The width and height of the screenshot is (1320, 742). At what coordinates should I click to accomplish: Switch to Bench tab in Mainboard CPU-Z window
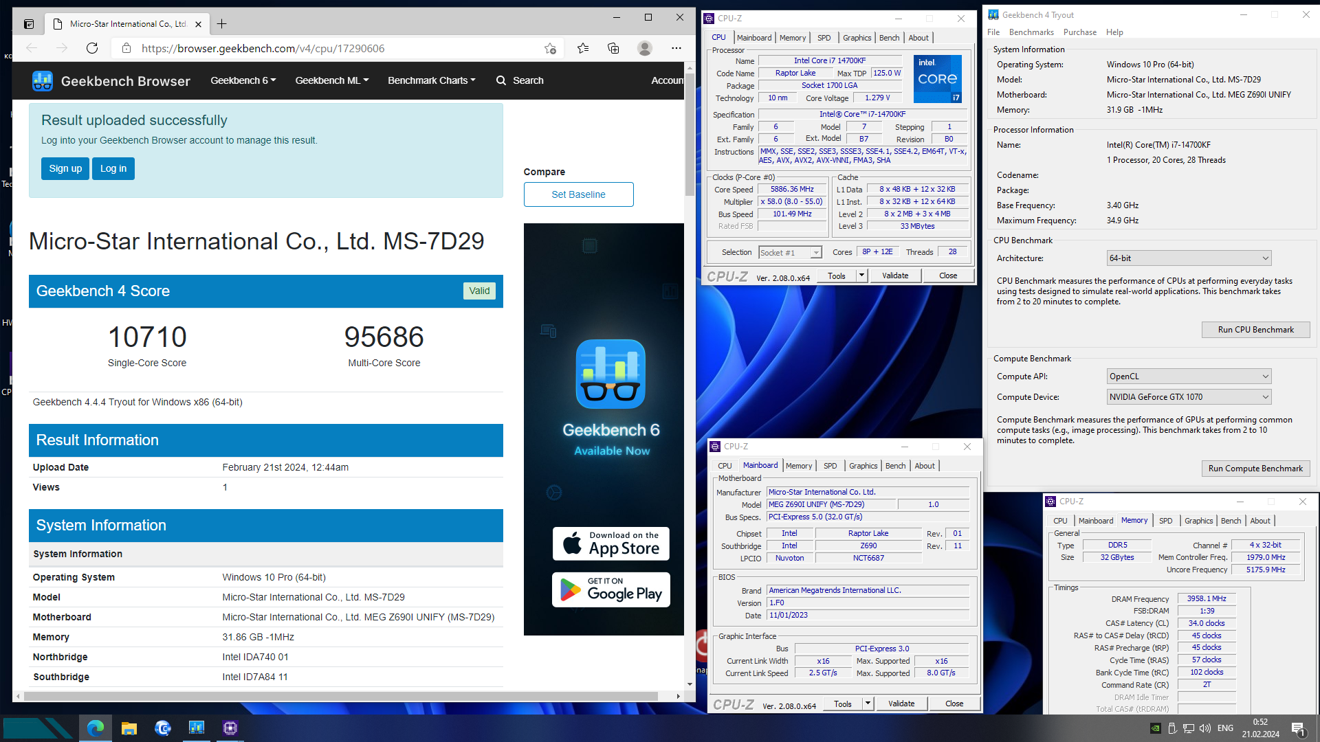coord(895,466)
